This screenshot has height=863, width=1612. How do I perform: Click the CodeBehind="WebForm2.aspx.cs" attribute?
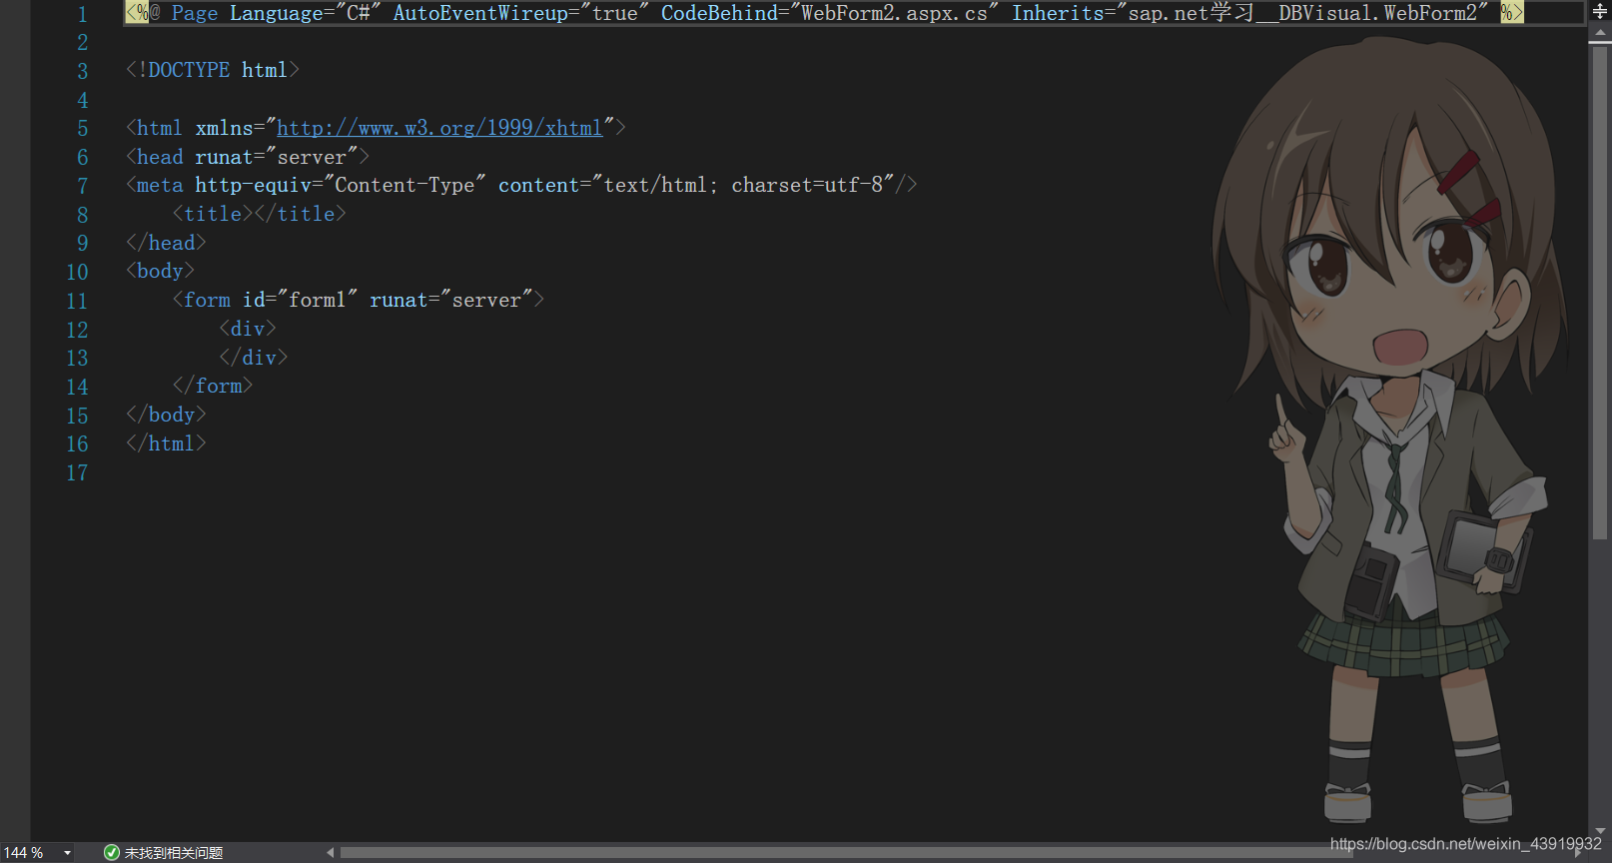coord(830,13)
